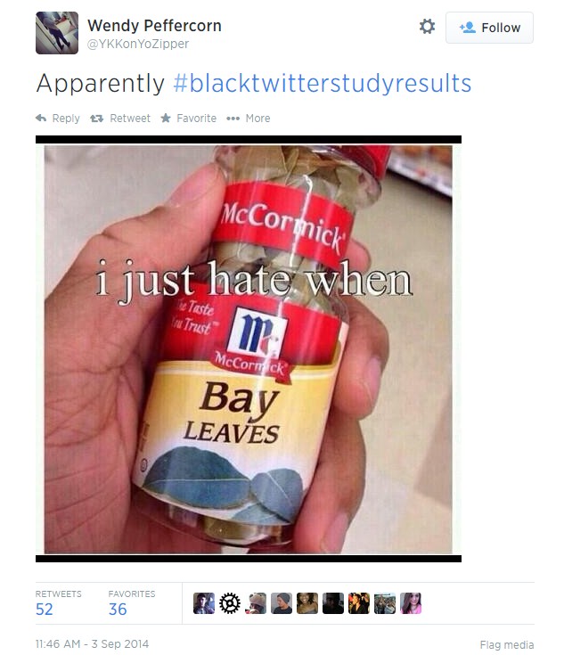Screen dimensions: 564x655
Task: Open the ship-wheel avatar profile
Action: [x=230, y=603]
